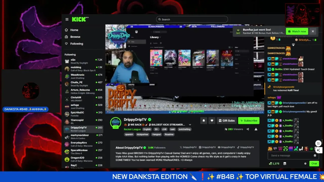Click the 283 Viewers count
Image resolution: width=324 pixels, height=182 pixels.
point(234,129)
